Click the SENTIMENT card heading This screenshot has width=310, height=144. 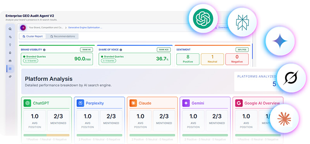coord(183,50)
